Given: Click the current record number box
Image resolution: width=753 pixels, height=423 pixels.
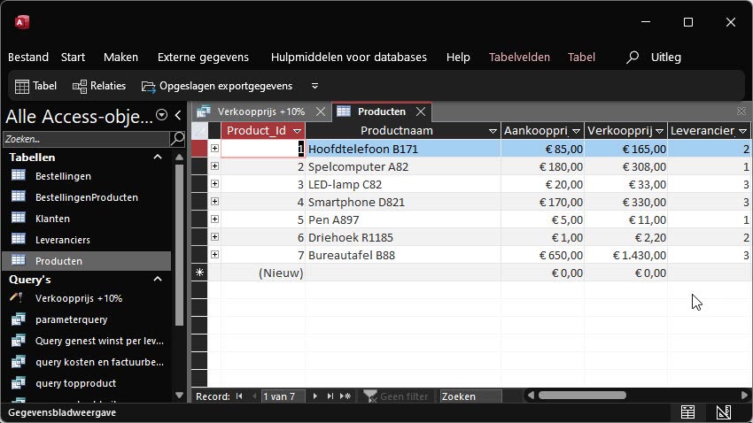Looking at the screenshot, I should tap(283, 396).
